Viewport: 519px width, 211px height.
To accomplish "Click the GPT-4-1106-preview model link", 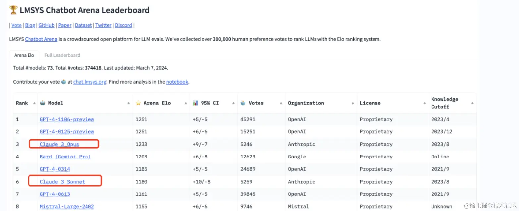I will point(67,119).
